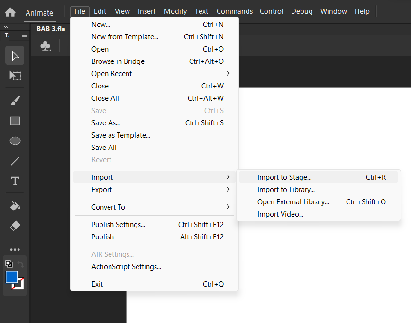Screen dimensions: 411x323
Task: Select the Free Transform tool
Action: [x=15, y=76]
